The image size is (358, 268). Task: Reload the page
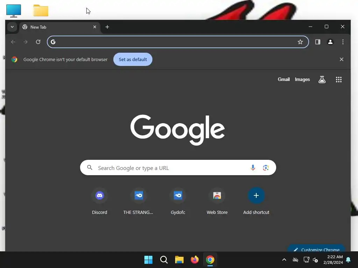(x=38, y=42)
